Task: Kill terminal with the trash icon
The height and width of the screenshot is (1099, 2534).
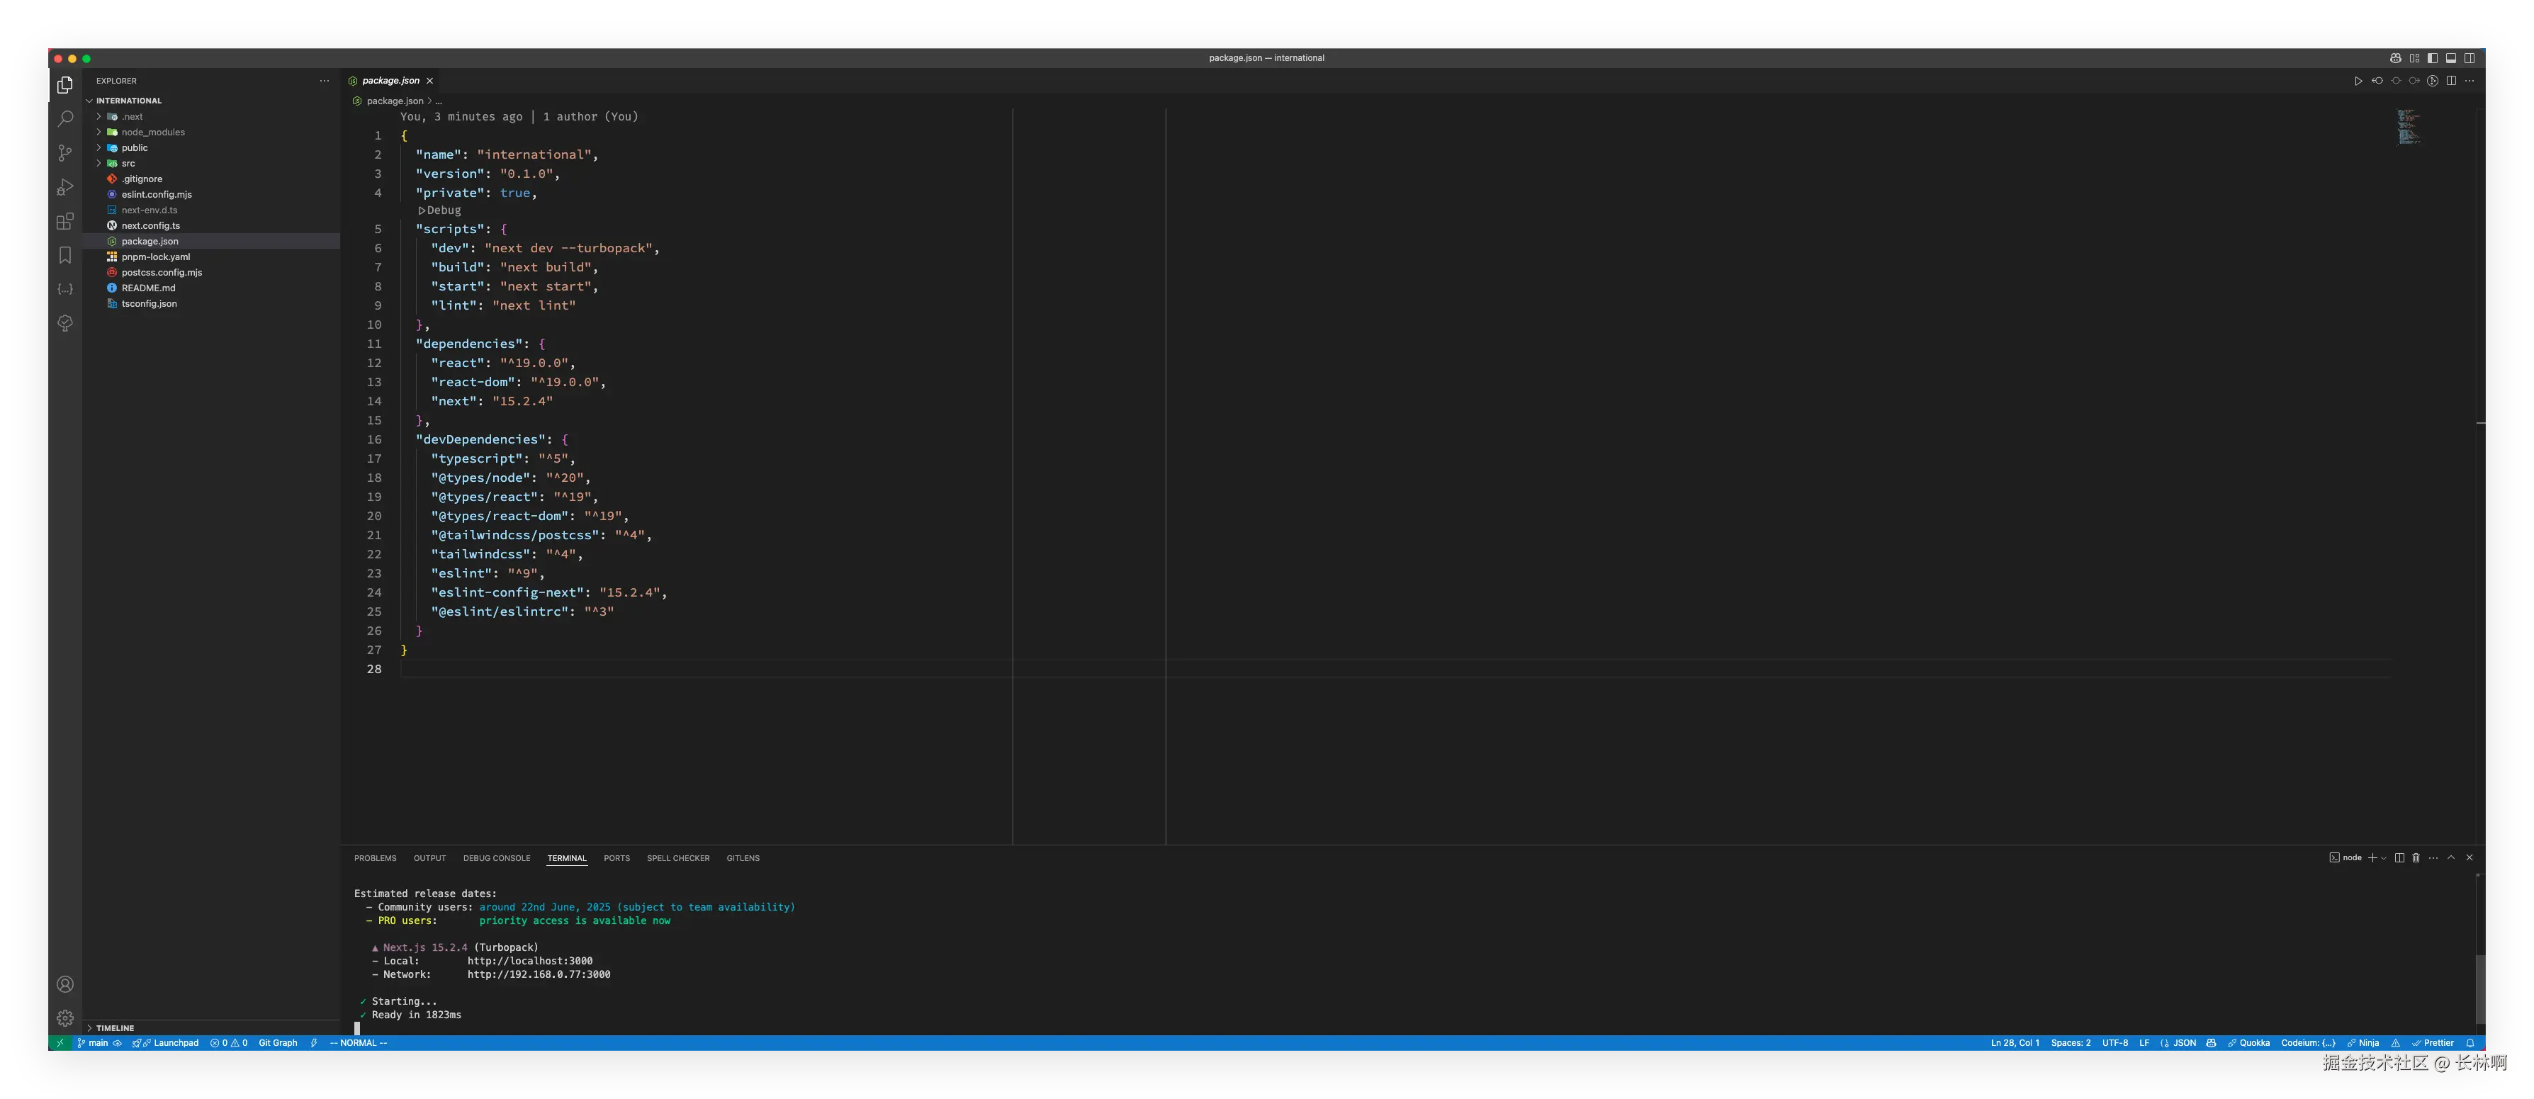Action: 2416,858
